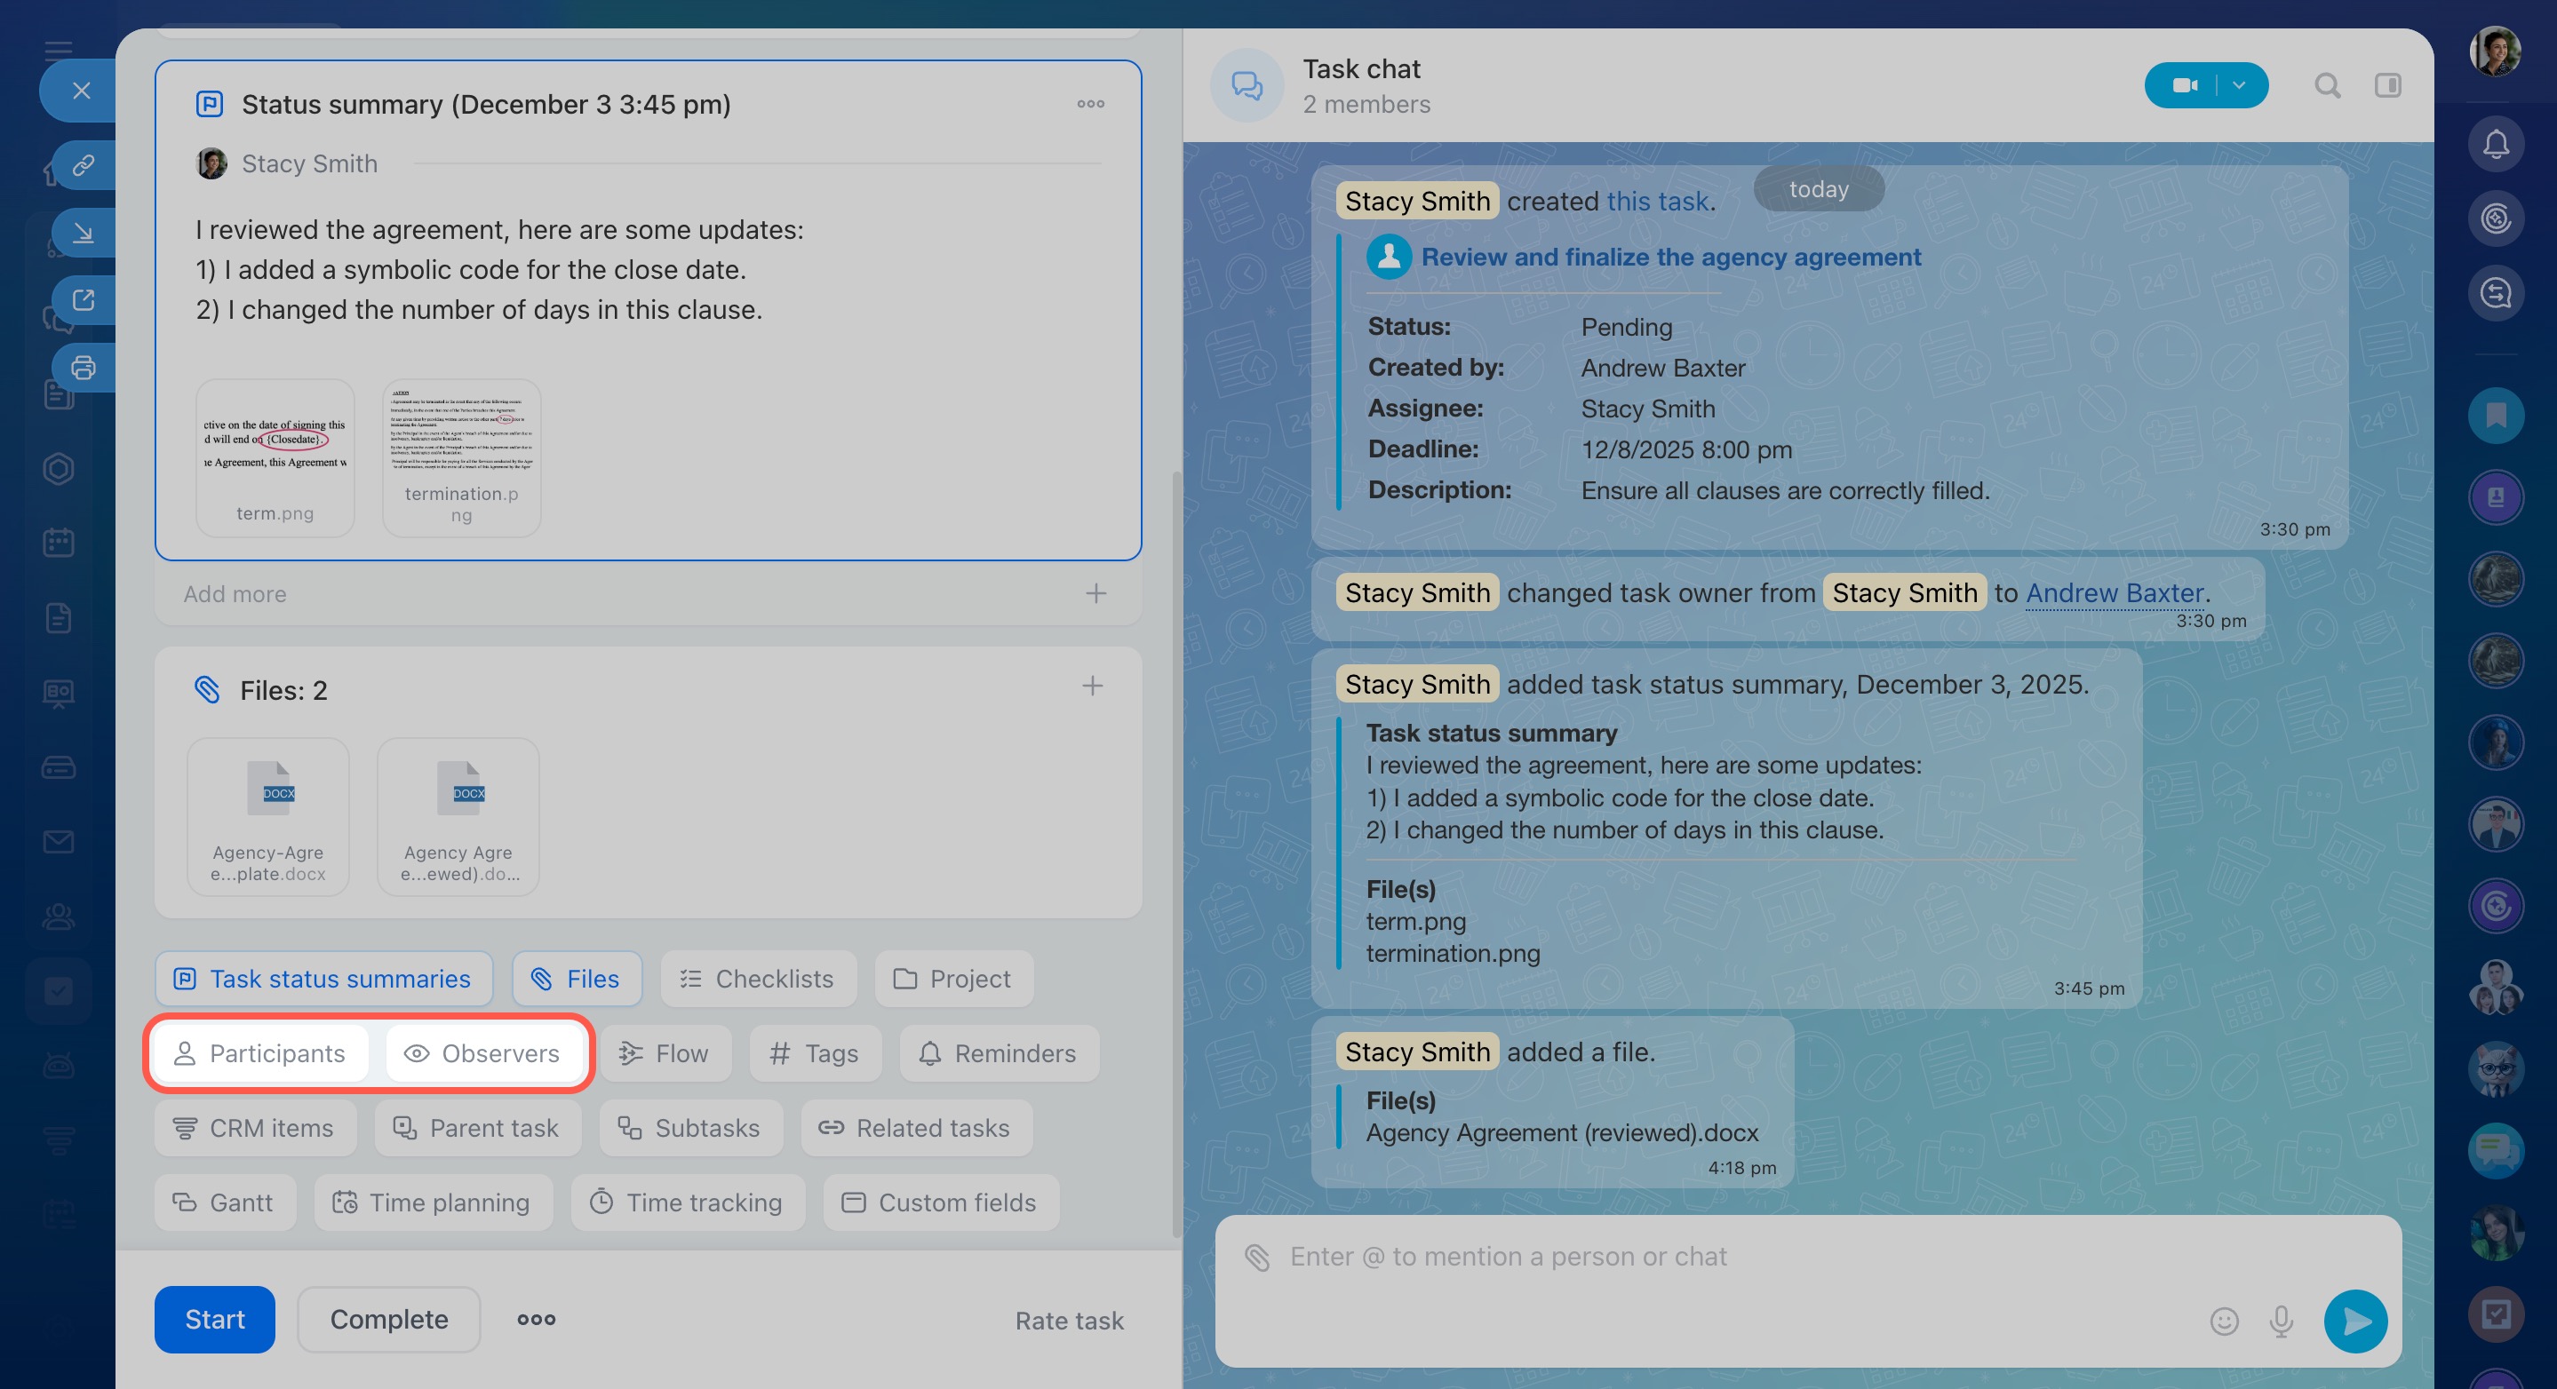Add more files with plus icon
The width and height of the screenshot is (2557, 1389).
click(1092, 687)
